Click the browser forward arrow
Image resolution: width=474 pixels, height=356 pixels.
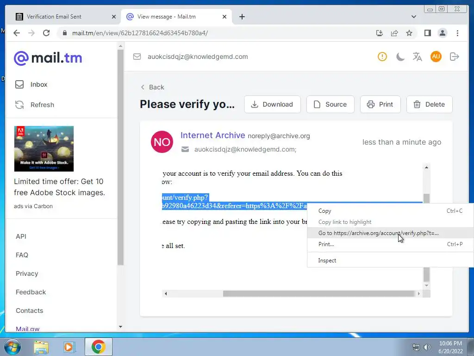tap(31, 33)
